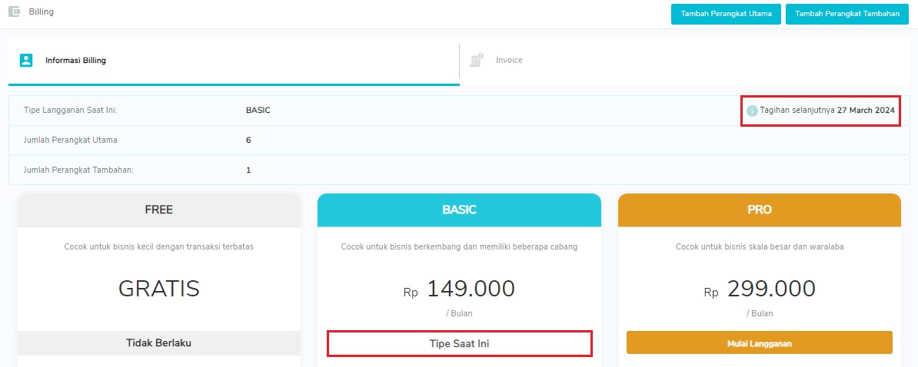The height and width of the screenshot is (367, 918).
Task: Click Tambah Perangkat Utama button
Action: pos(726,14)
